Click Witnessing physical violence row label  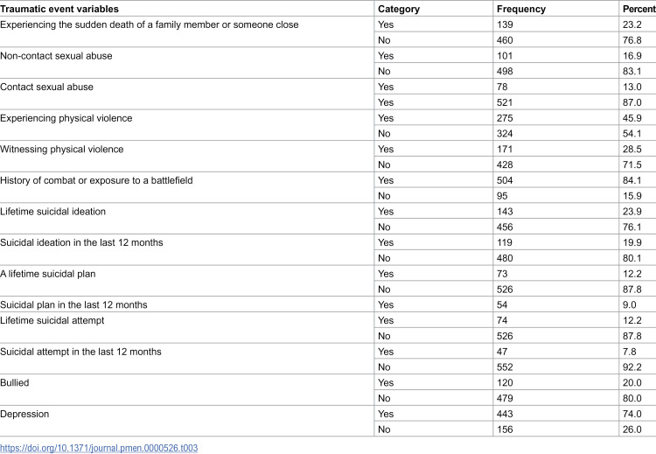point(62,150)
